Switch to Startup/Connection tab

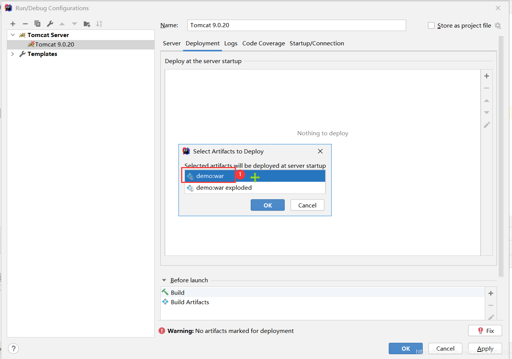pyautogui.click(x=317, y=43)
